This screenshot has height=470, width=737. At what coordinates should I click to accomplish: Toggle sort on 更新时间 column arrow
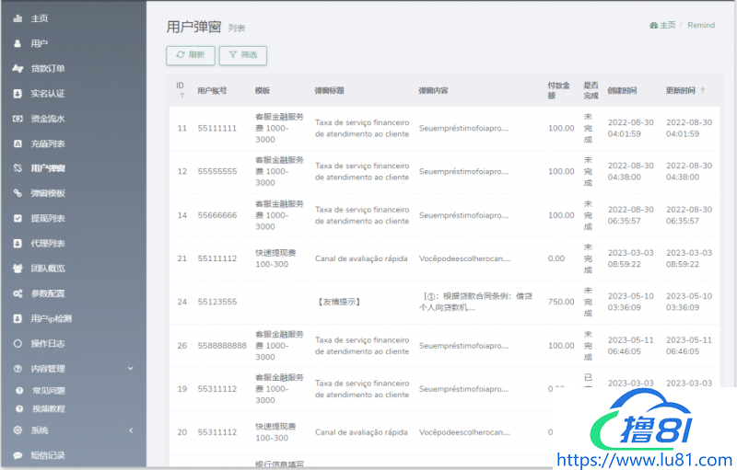(x=704, y=90)
